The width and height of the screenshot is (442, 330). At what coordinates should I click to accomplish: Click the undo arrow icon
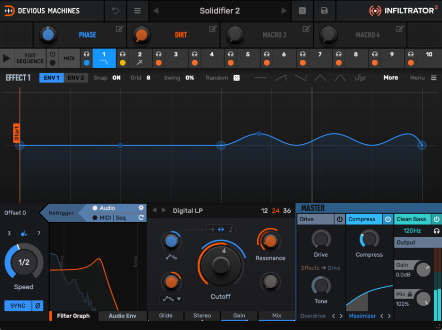[x=115, y=11]
